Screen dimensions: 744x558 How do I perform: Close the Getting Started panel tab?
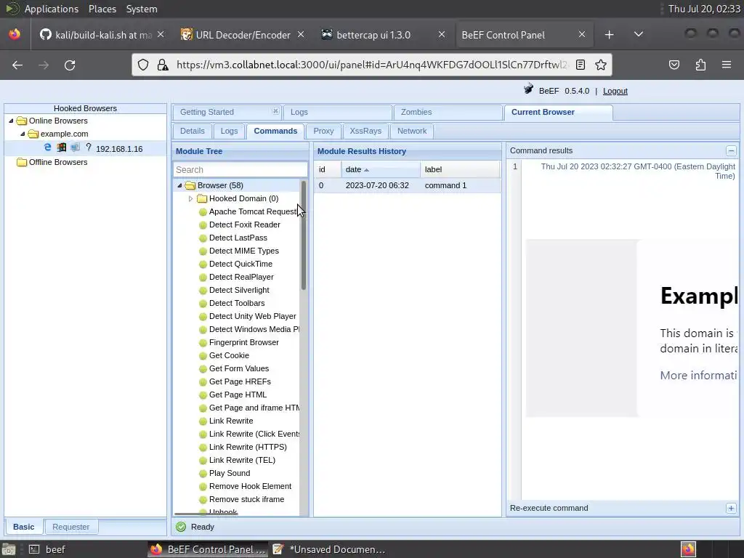(x=275, y=111)
